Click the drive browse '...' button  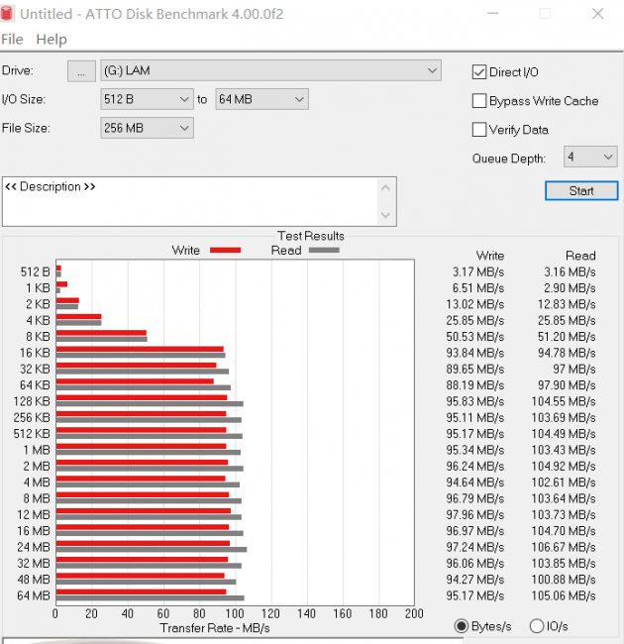[x=81, y=71]
